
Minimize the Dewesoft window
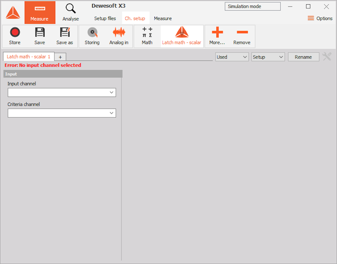[290, 7]
